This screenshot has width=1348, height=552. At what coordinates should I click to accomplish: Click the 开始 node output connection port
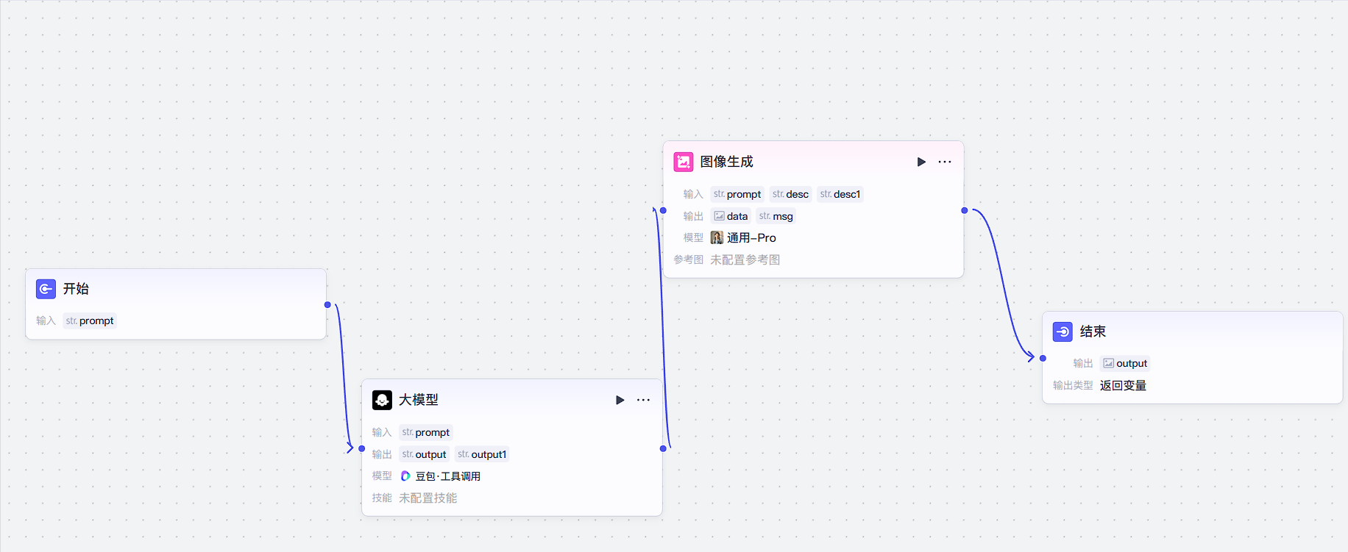point(327,304)
